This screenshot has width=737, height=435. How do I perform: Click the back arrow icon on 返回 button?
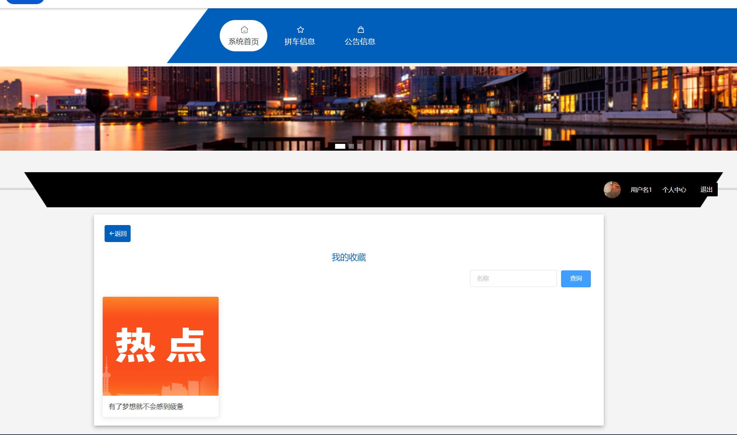tap(112, 233)
